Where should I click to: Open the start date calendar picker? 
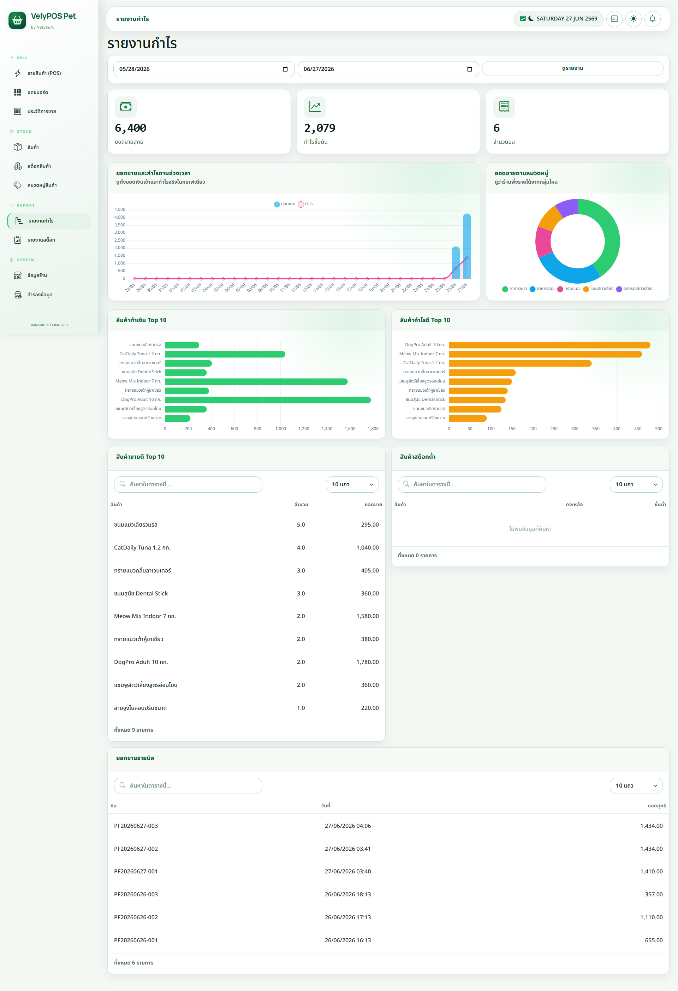pos(285,69)
